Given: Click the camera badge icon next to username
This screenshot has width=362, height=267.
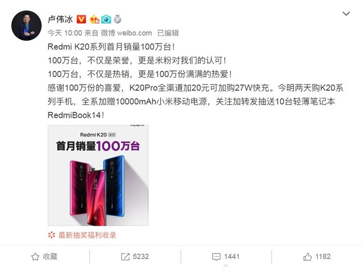Looking at the screenshot, I should click(106, 19).
